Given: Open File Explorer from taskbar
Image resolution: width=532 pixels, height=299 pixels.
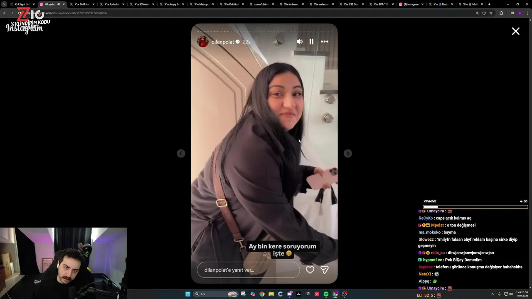Looking at the screenshot, I should (x=271, y=294).
